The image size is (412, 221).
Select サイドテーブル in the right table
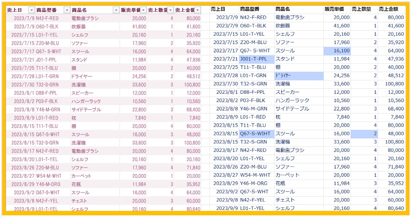pyautogui.click(x=292, y=109)
